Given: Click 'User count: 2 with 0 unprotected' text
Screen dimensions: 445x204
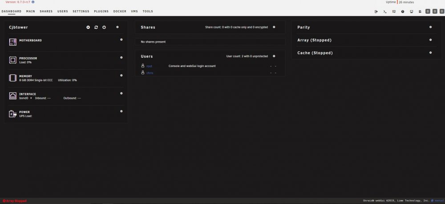Looking at the screenshot, I should point(247,56).
